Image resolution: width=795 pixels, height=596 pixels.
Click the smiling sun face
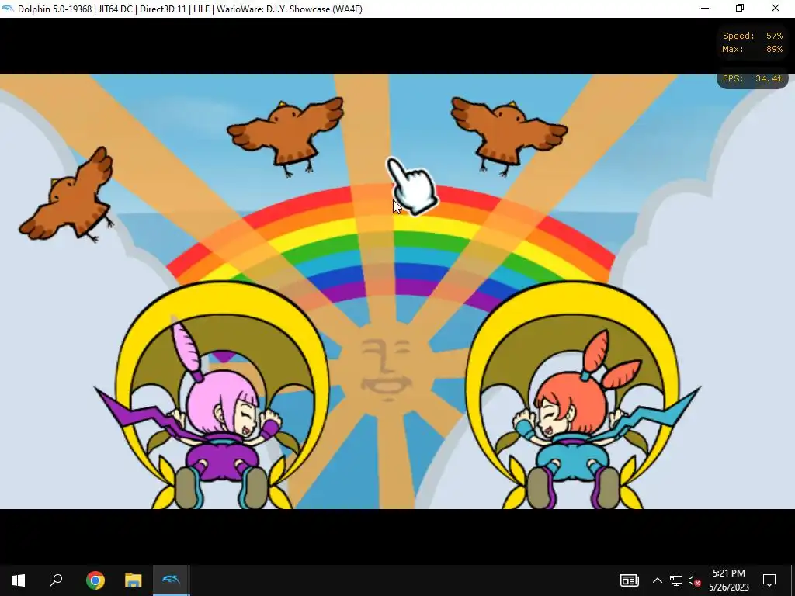[x=387, y=369]
